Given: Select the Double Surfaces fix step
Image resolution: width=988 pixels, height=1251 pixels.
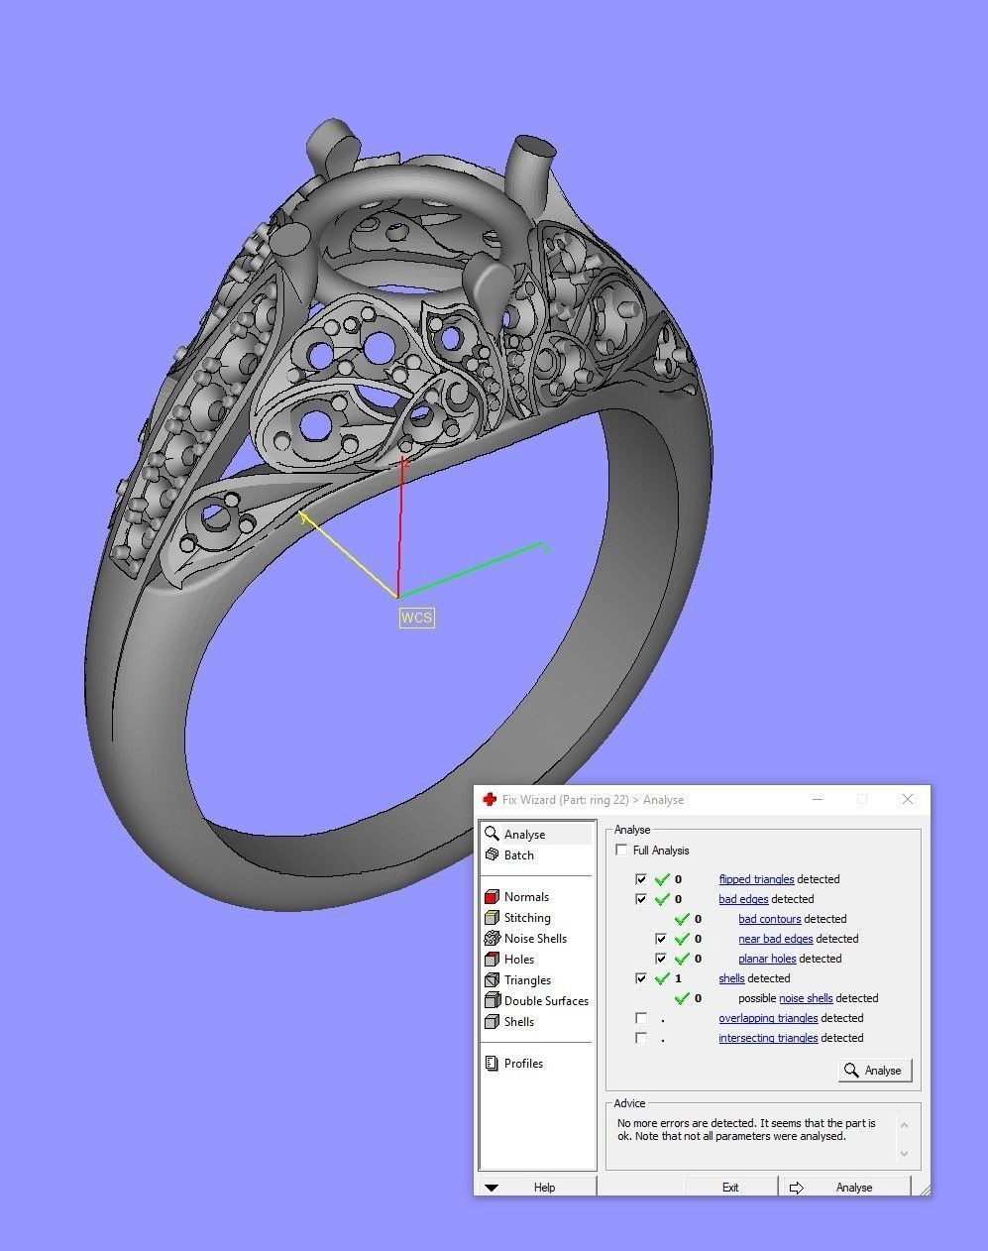Looking at the screenshot, I should pos(536,1001).
